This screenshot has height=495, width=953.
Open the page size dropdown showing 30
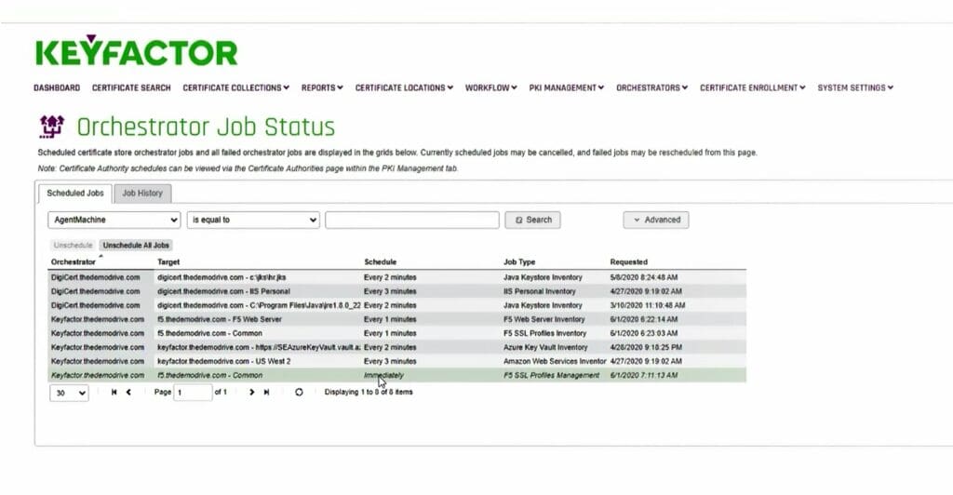69,393
